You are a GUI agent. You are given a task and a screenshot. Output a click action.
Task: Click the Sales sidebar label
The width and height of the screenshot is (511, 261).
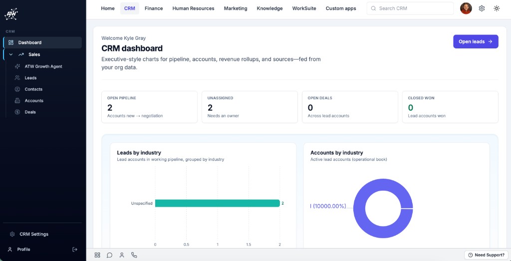(34, 54)
